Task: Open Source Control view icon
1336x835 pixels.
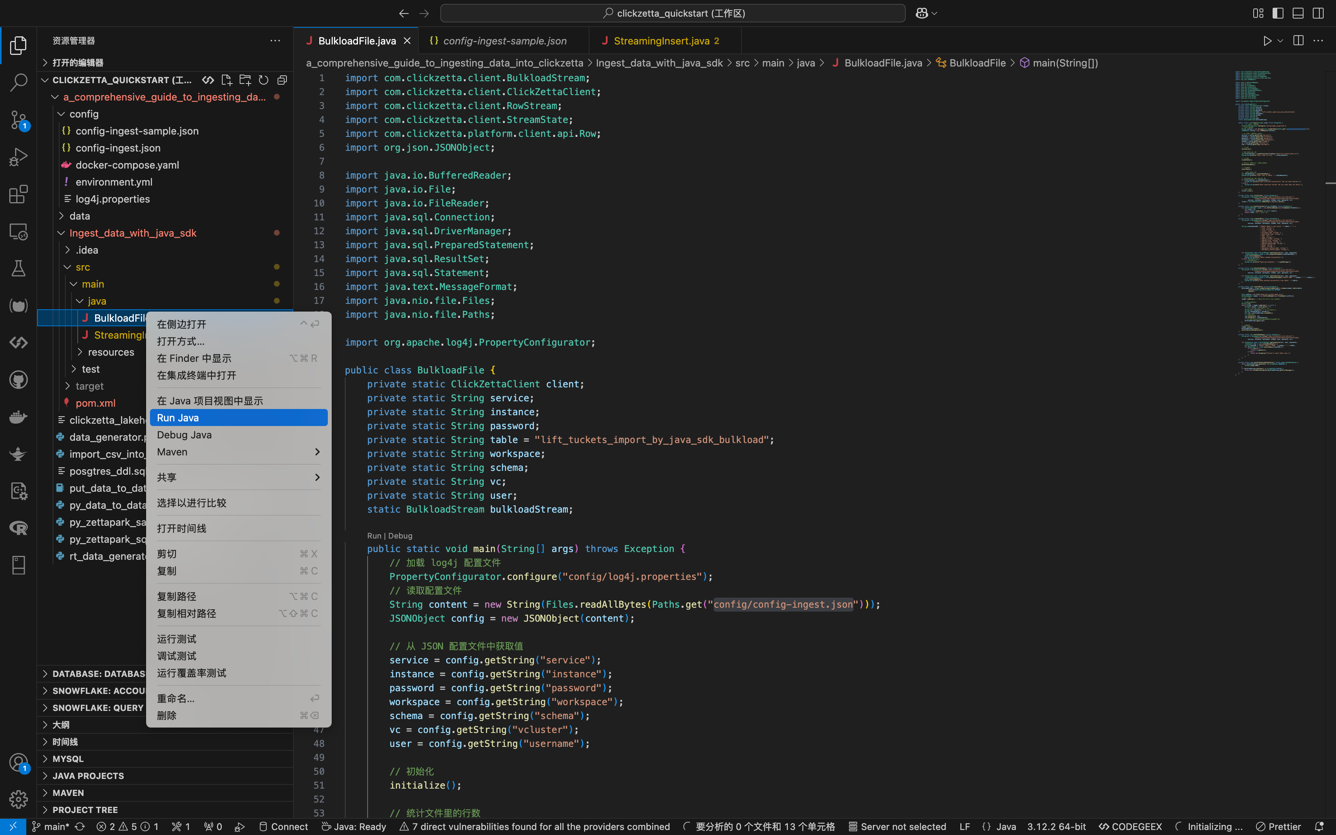Action: coord(18,120)
